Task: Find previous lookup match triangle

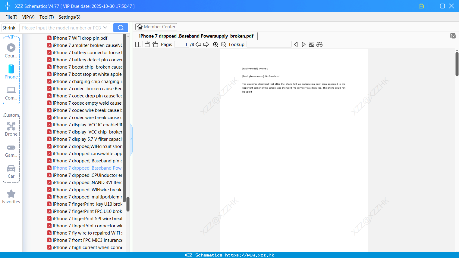Action: pos(296,44)
